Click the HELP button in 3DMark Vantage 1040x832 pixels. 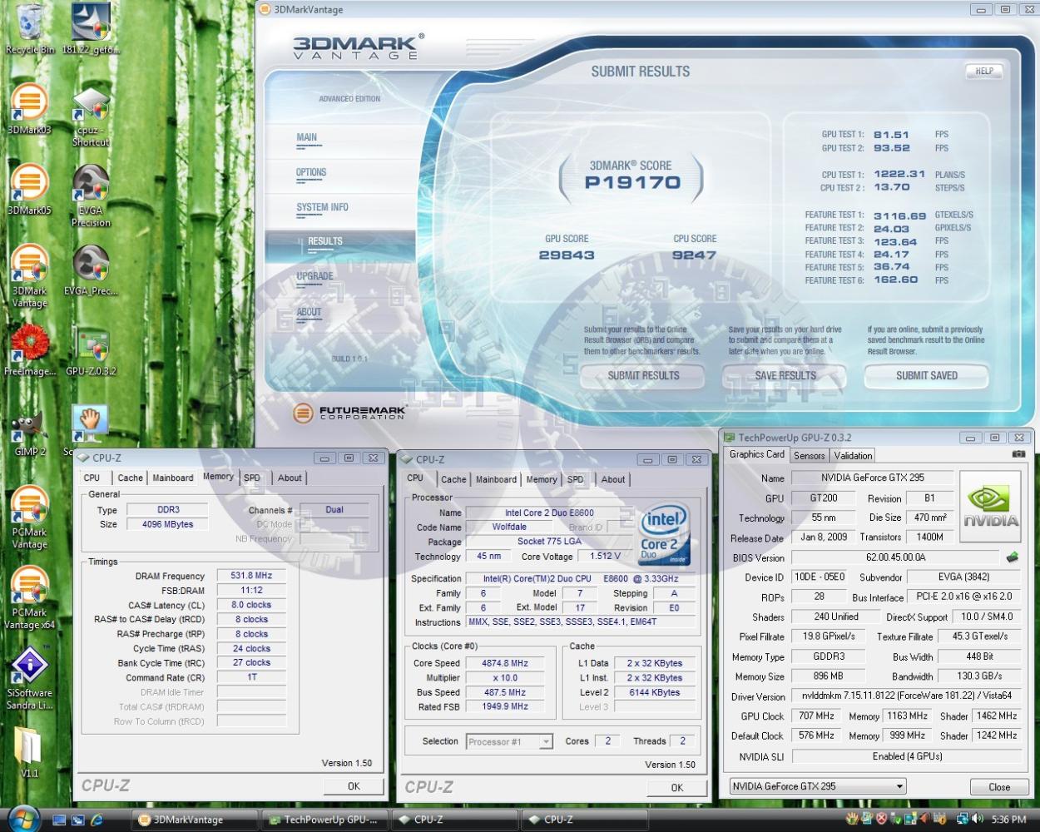coord(984,72)
